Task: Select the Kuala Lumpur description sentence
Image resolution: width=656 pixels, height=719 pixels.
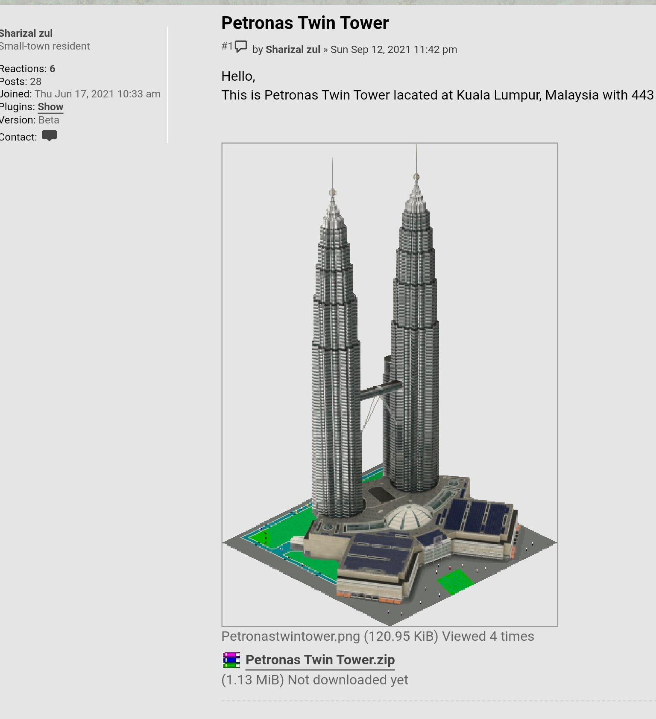Action: 438,95
